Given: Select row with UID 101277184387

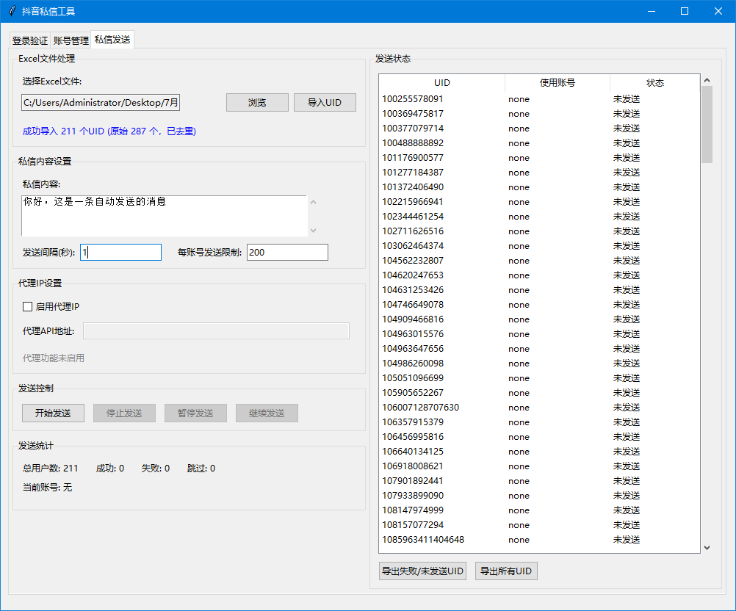Looking at the screenshot, I should pyautogui.click(x=539, y=173).
